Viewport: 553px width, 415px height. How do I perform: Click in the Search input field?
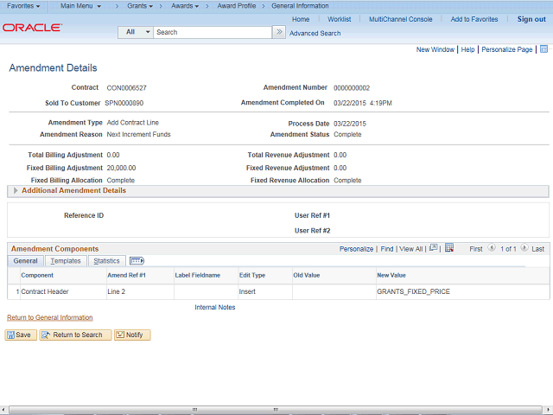click(212, 32)
